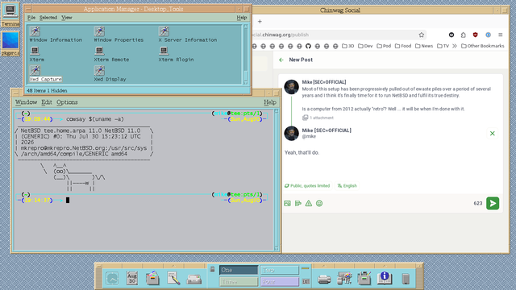Open the Other Bookmarks folder
The width and height of the screenshot is (516, 290).
click(x=482, y=46)
